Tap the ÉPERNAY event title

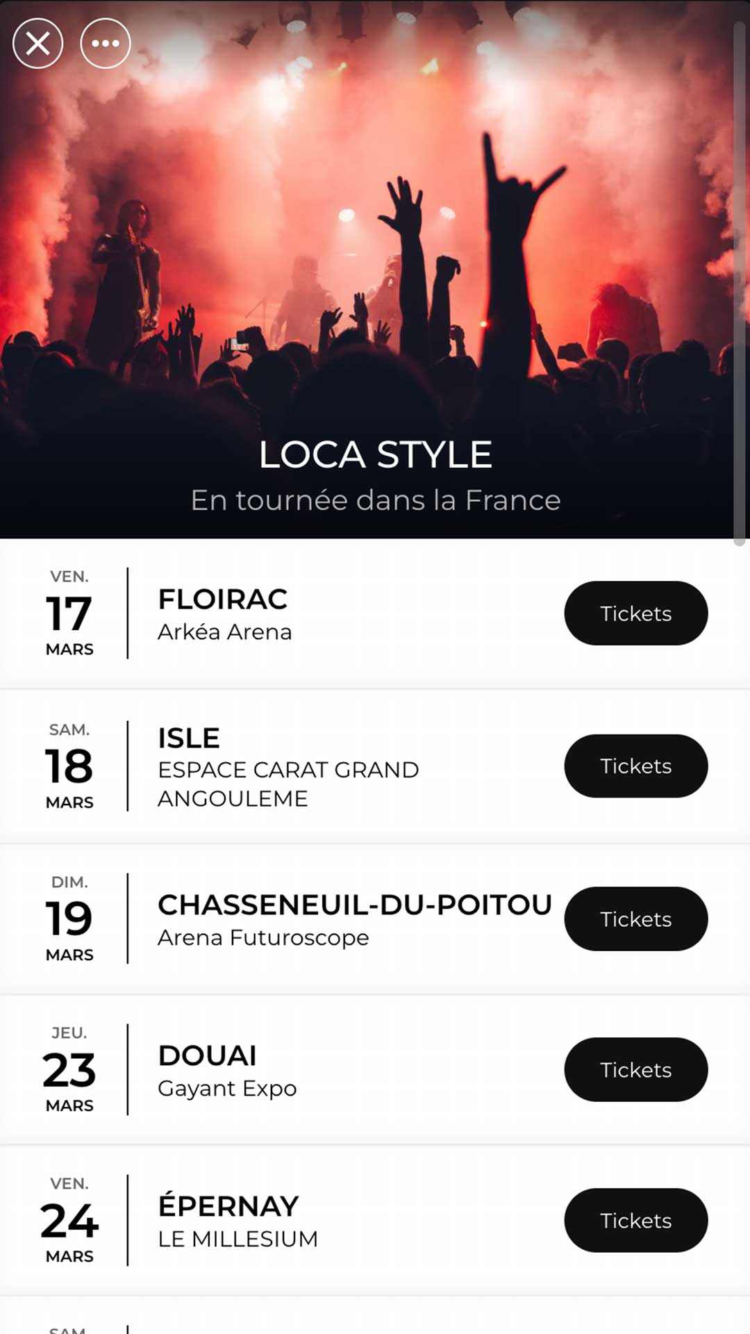tap(228, 1207)
